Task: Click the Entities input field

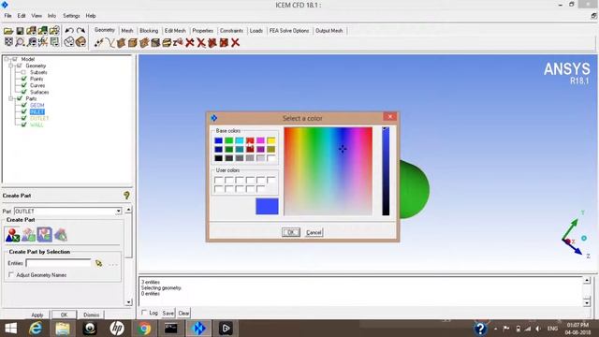Action: (58, 263)
